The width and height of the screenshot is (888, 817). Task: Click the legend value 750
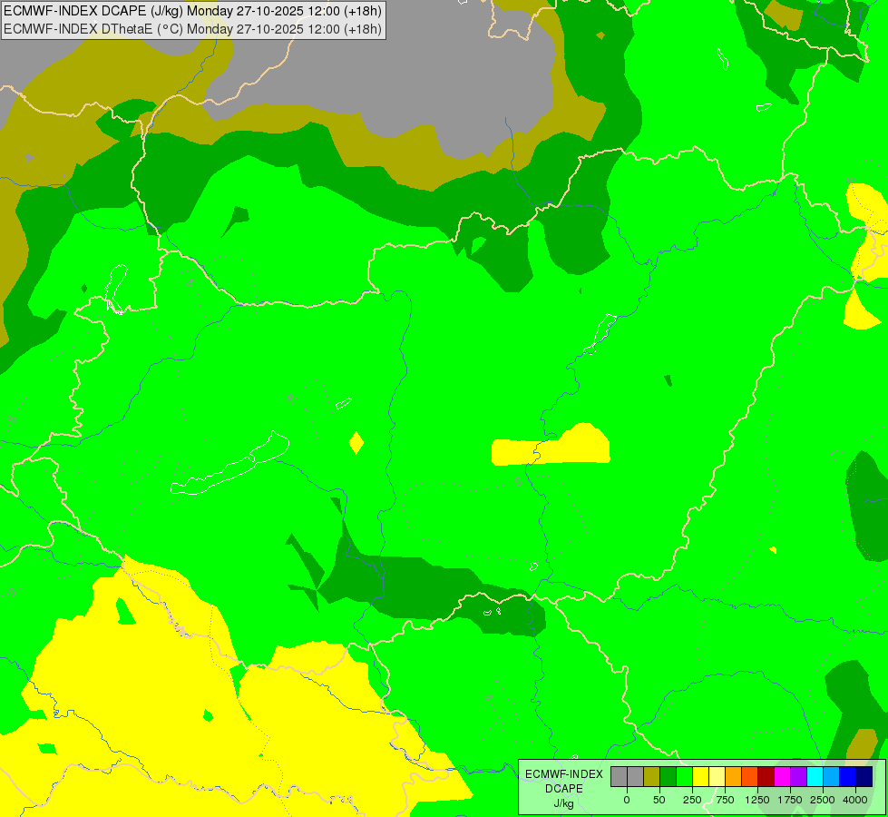click(725, 800)
